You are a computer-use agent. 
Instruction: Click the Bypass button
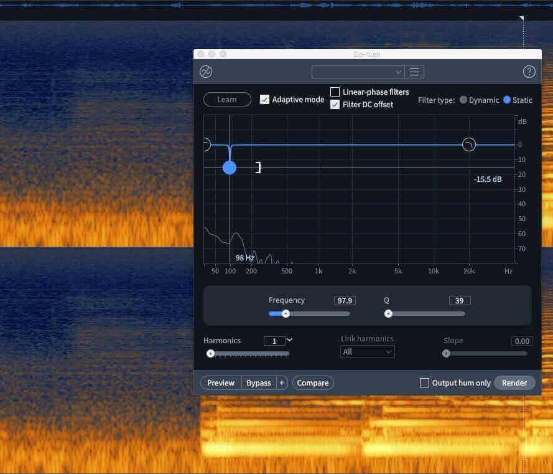click(x=259, y=383)
